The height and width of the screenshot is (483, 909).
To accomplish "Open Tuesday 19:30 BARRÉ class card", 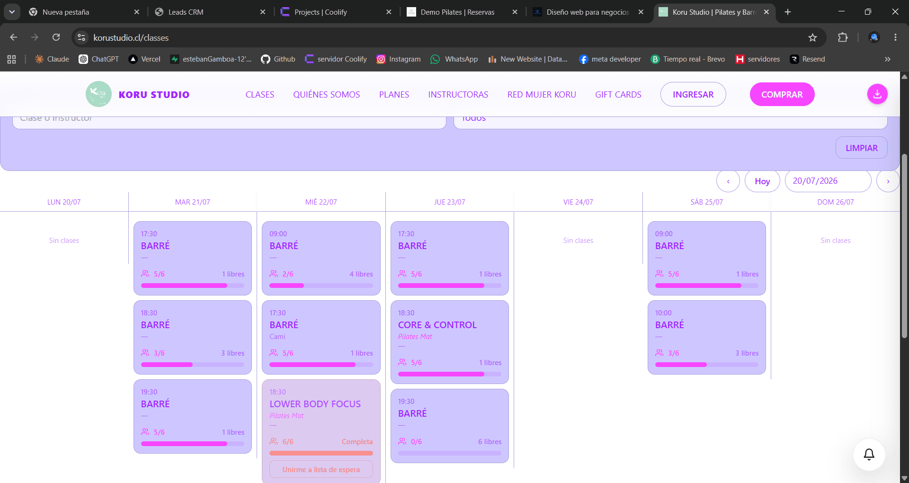I will coord(193,416).
